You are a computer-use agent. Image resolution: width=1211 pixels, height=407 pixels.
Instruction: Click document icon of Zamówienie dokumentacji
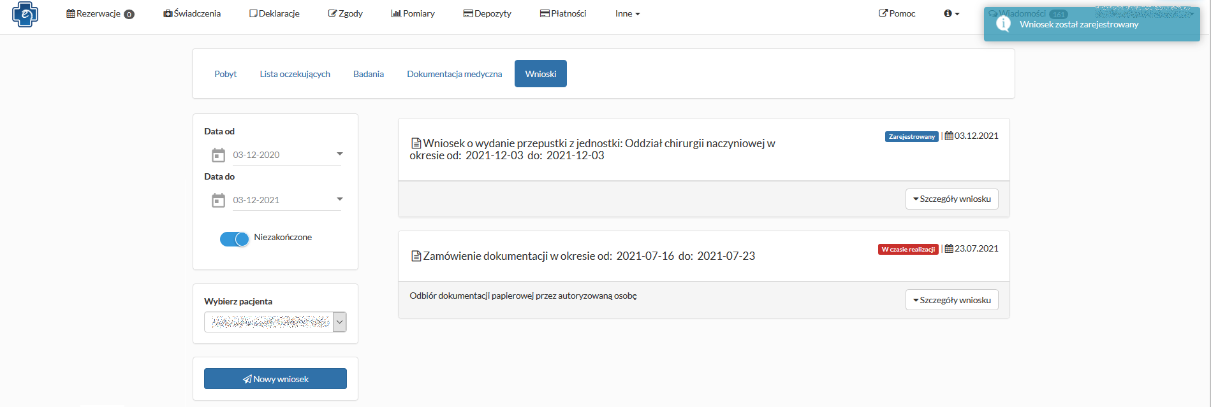[x=416, y=256]
